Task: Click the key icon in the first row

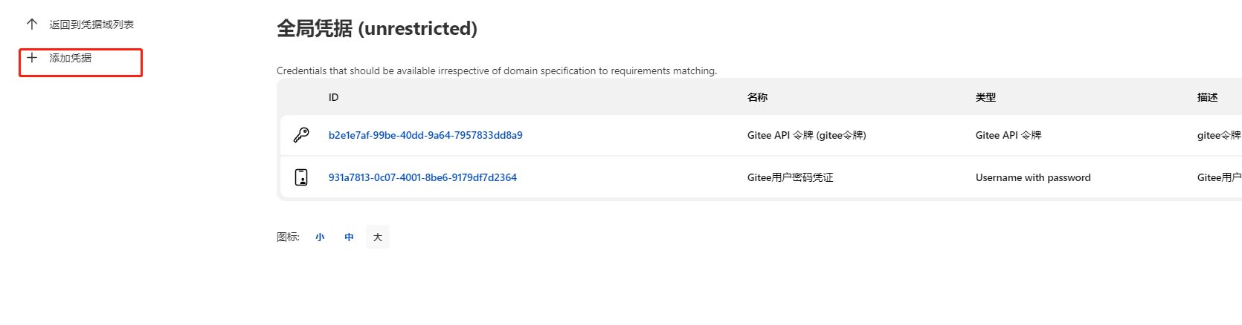Action: pyautogui.click(x=301, y=135)
